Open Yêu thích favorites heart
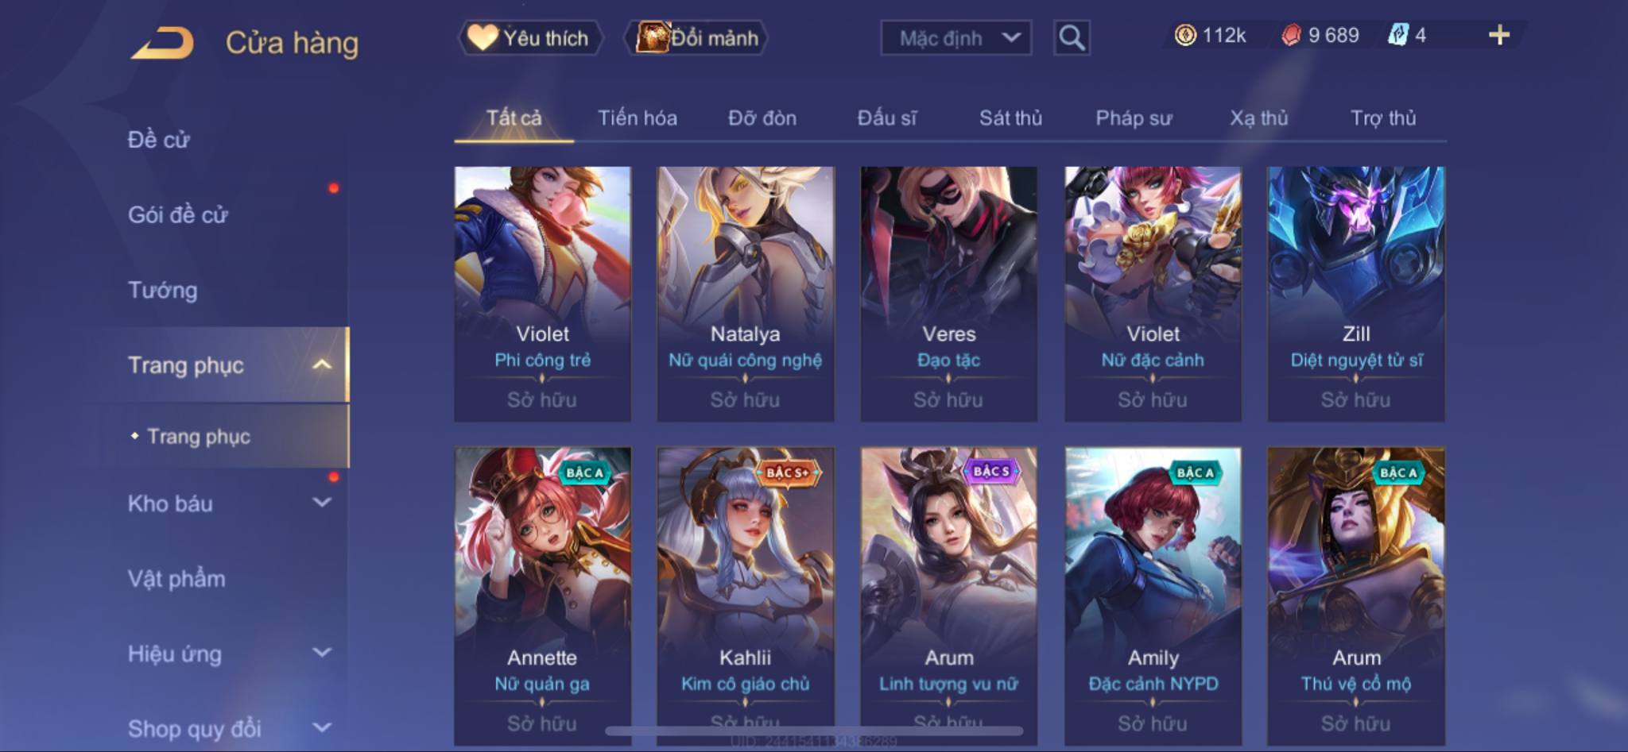The image size is (1628, 752). 482,37
